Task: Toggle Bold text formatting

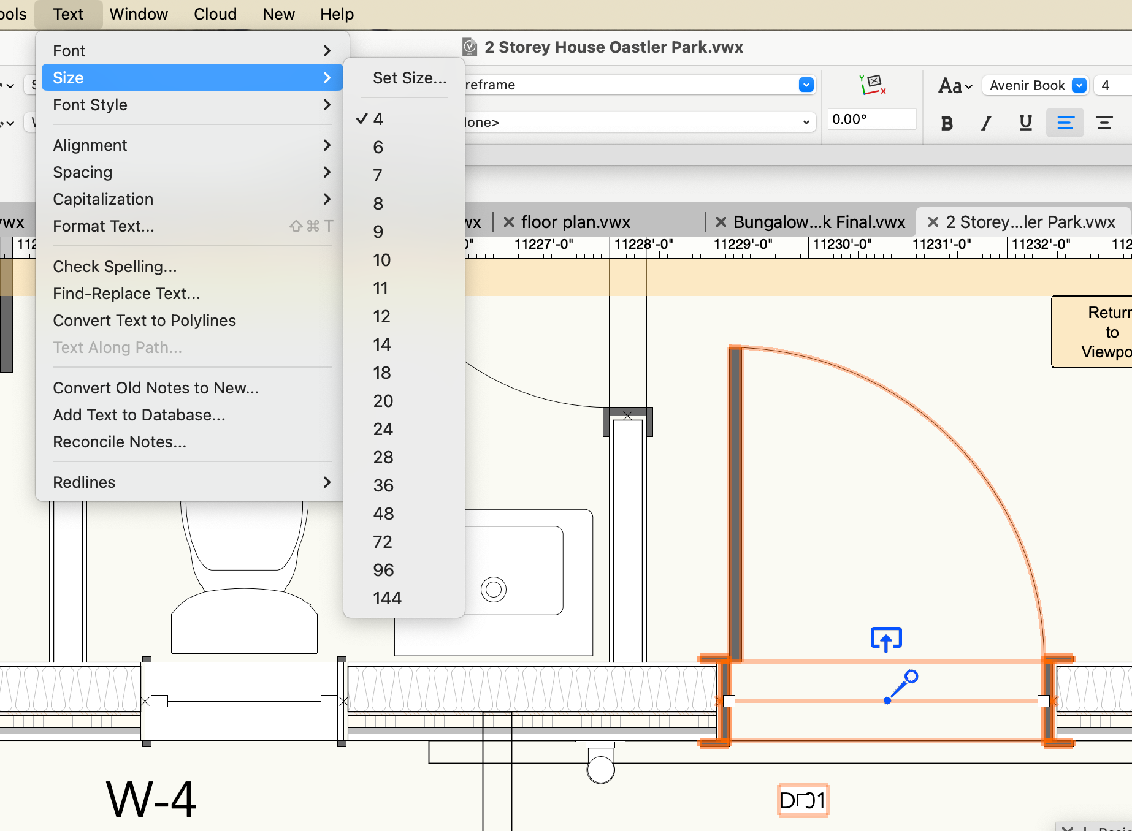Action: [x=947, y=123]
